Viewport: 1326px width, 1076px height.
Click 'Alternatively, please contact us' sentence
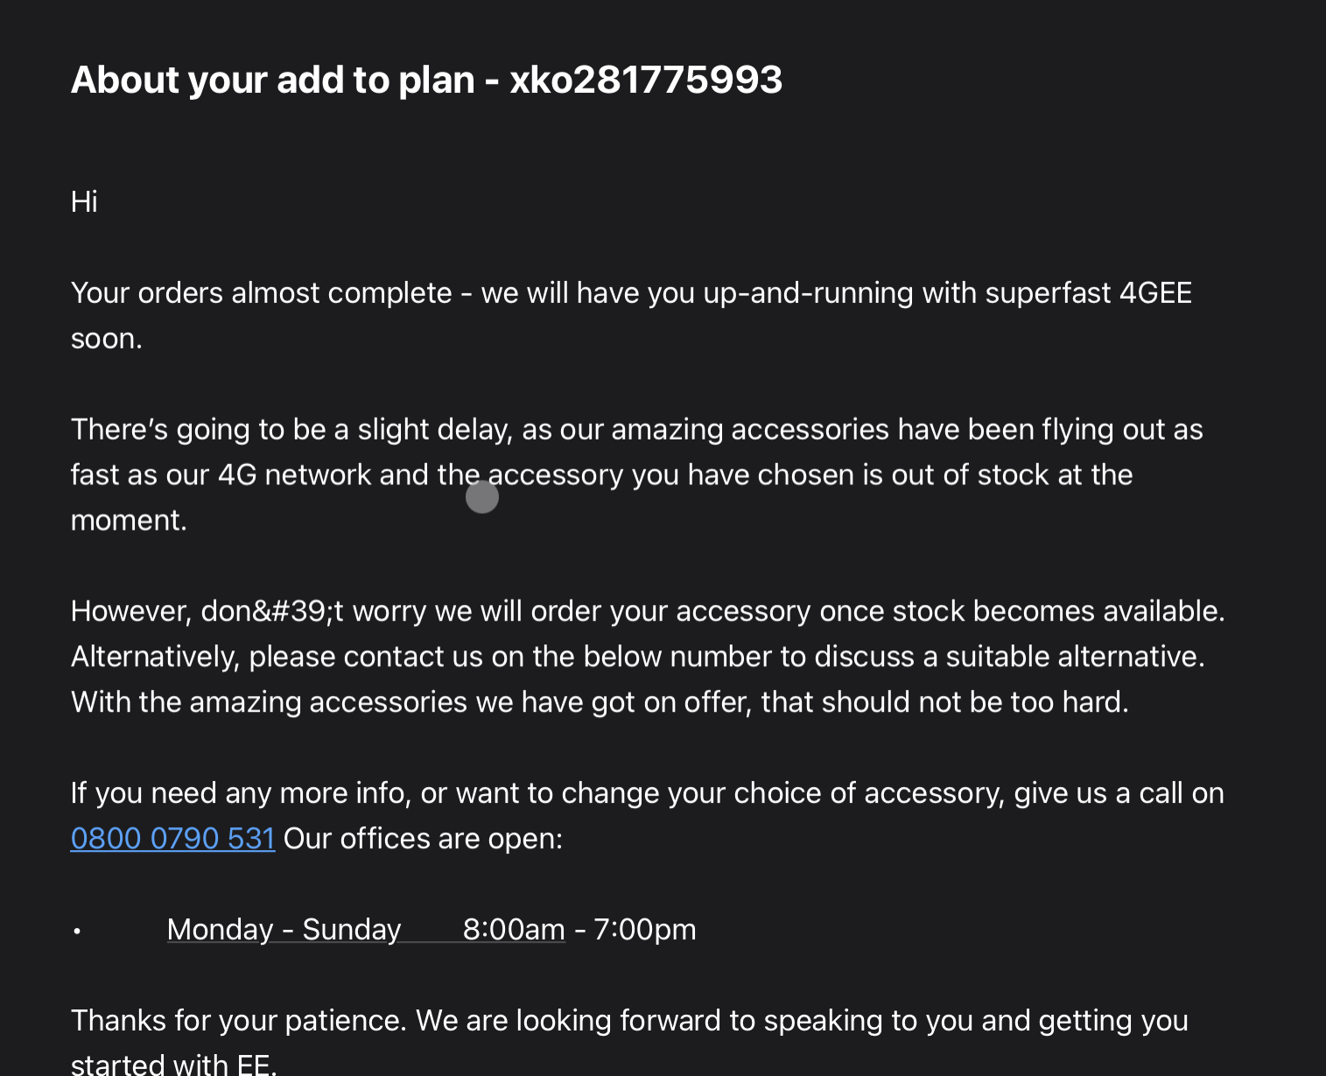click(x=277, y=657)
